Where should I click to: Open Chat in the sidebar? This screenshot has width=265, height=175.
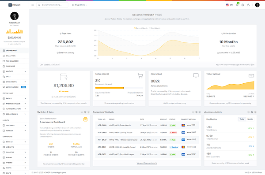[15, 77]
